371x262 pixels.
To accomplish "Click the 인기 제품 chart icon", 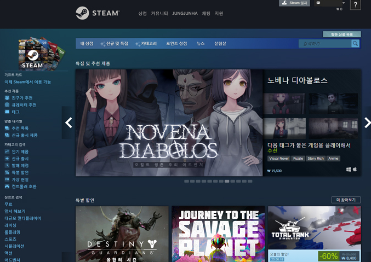I will (7, 152).
